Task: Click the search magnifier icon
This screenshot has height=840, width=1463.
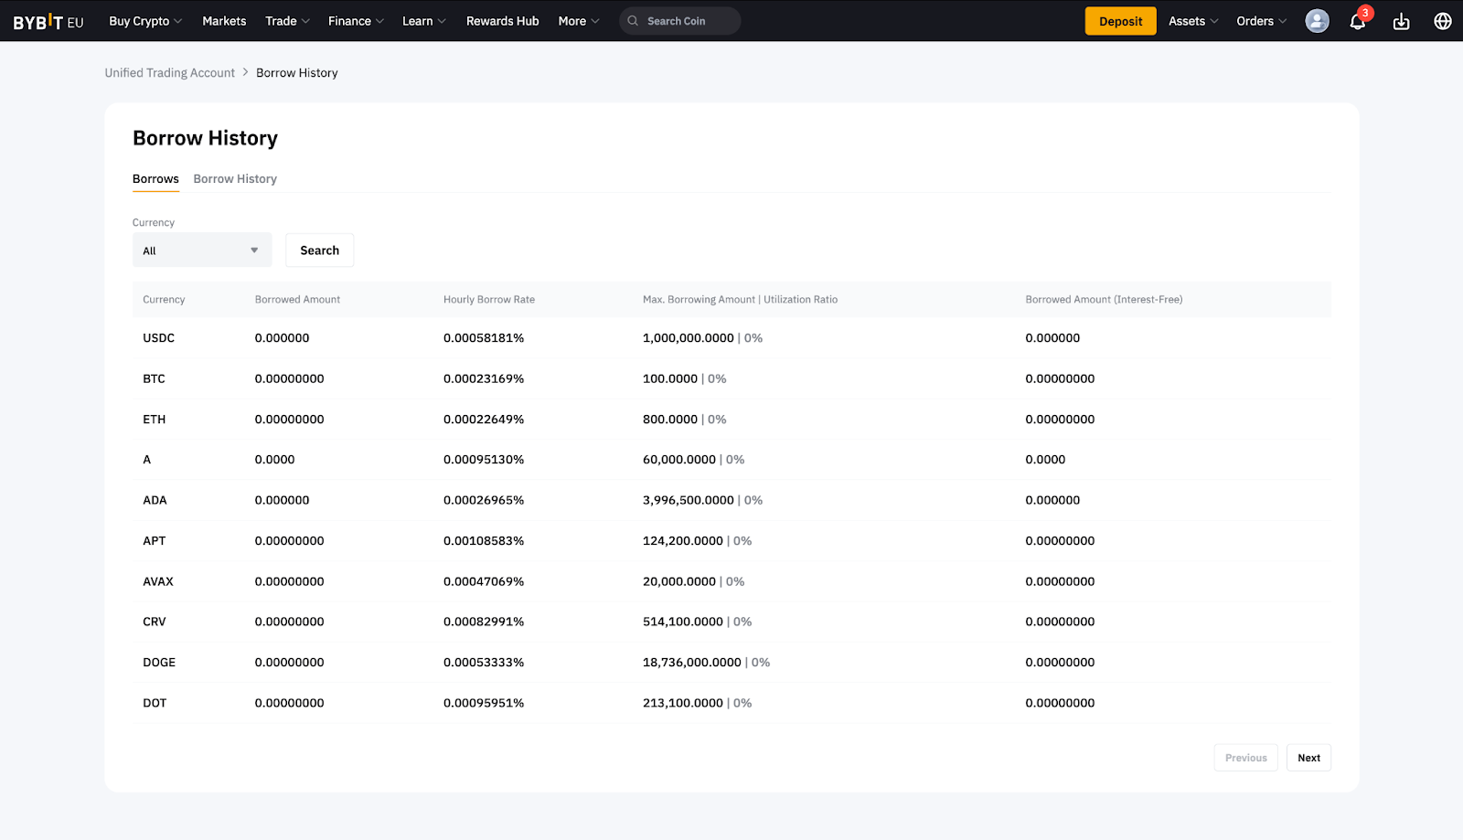Action: [633, 21]
